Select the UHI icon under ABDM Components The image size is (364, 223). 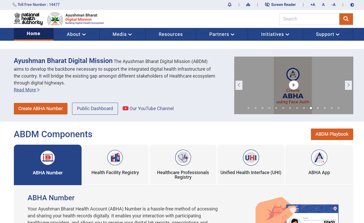[251, 157]
